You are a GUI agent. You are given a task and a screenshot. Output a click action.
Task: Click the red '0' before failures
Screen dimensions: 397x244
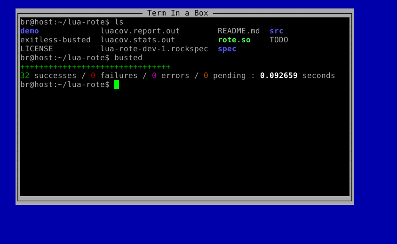[x=93, y=75]
